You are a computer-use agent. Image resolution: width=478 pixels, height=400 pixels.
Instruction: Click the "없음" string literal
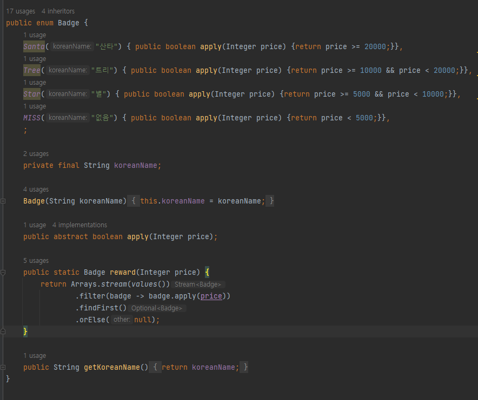[102, 118]
